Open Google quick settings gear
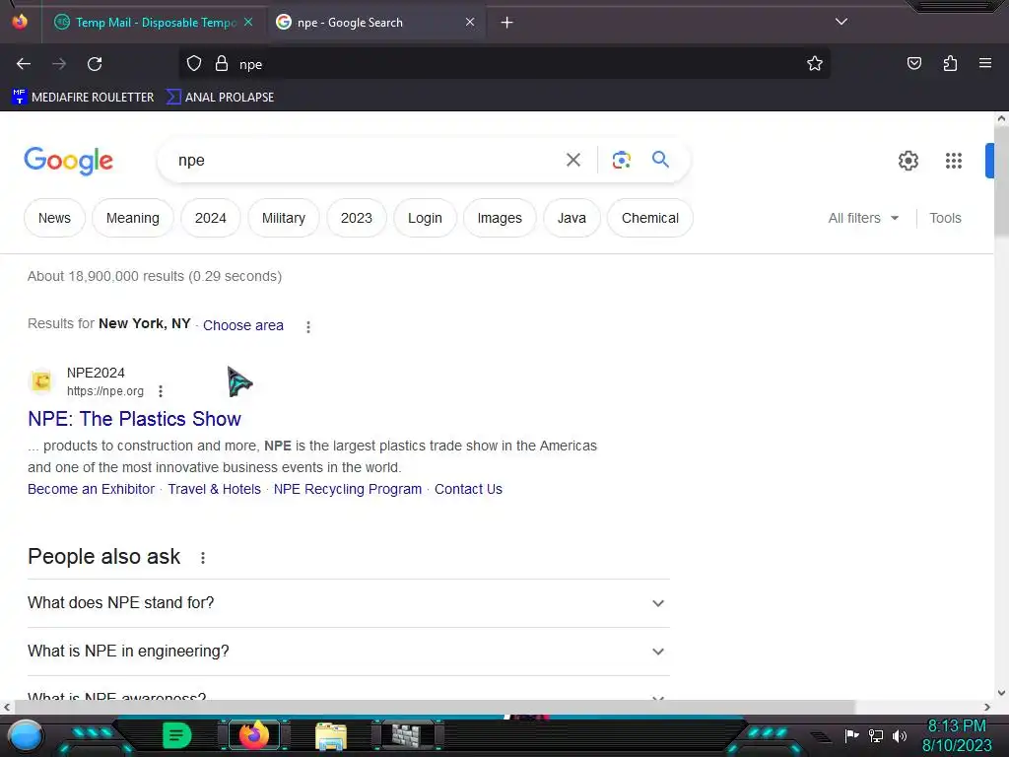Image resolution: width=1009 pixels, height=757 pixels. pos(908,161)
